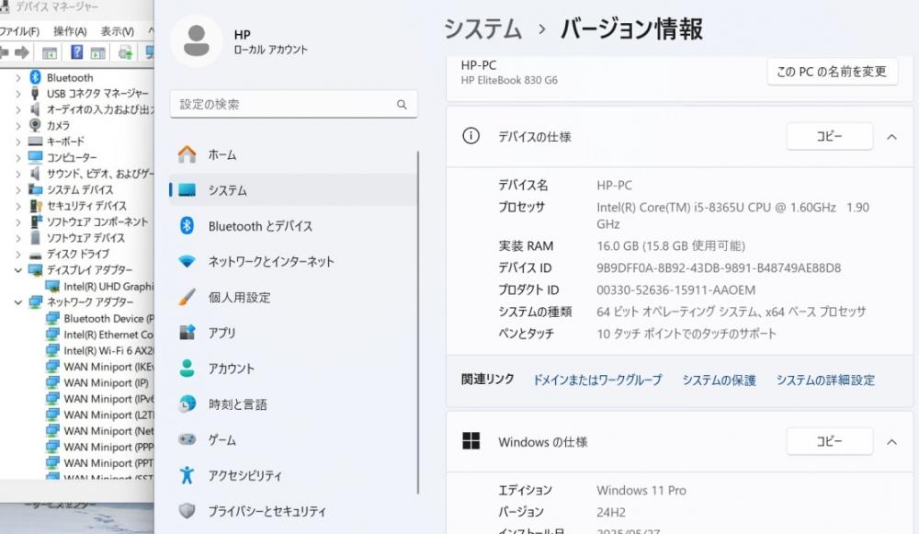Select the ソフトウェア コンポーネント node
The image size is (919, 534).
pos(97,222)
